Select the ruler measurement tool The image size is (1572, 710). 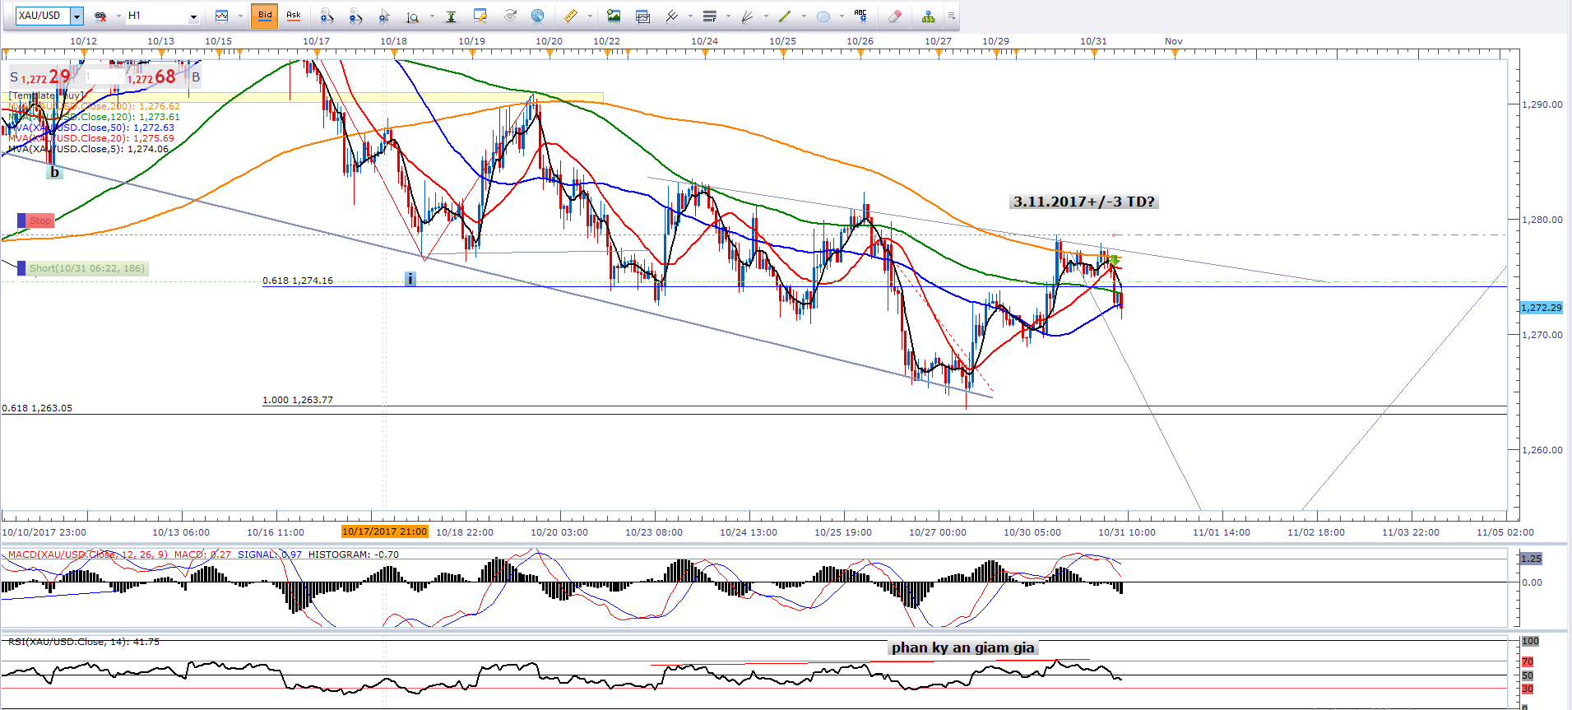click(570, 16)
